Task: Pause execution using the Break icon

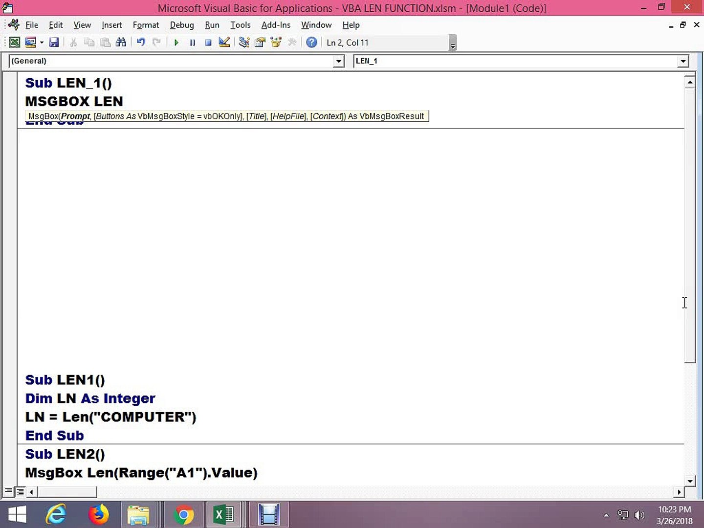Action: [x=192, y=43]
